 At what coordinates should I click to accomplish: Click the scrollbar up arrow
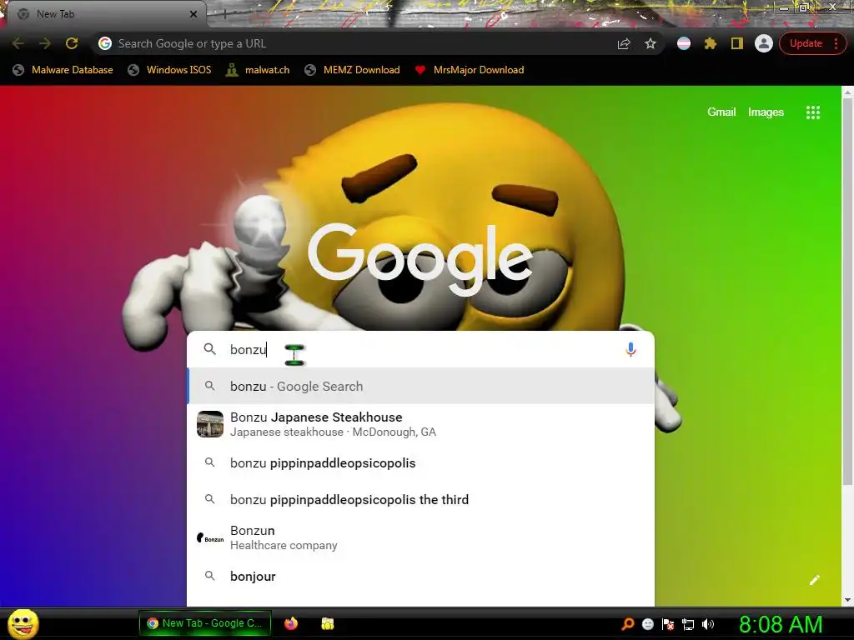click(847, 92)
